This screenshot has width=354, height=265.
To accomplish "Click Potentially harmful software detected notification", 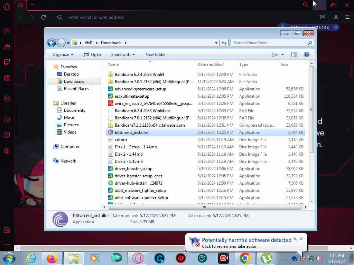I will tap(246, 240).
